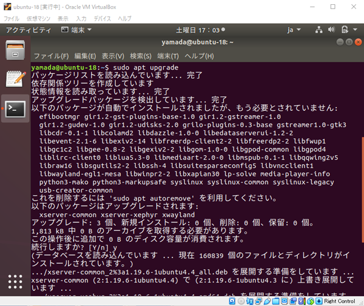Click the optical drive status icon
The height and width of the screenshot is (306, 364).
[241, 301]
